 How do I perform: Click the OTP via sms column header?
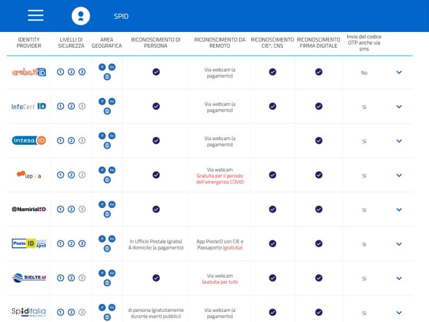pyautogui.click(x=364, y=43)
